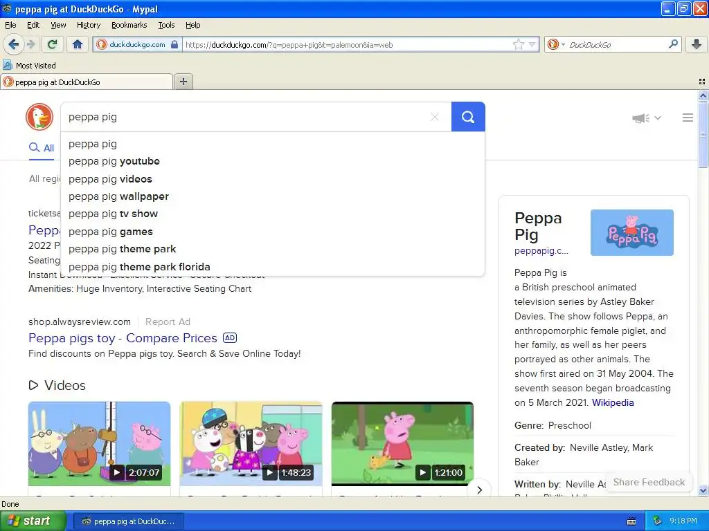
Task: Click the AD badge on toy ad
Action: [x=230, y=337]
